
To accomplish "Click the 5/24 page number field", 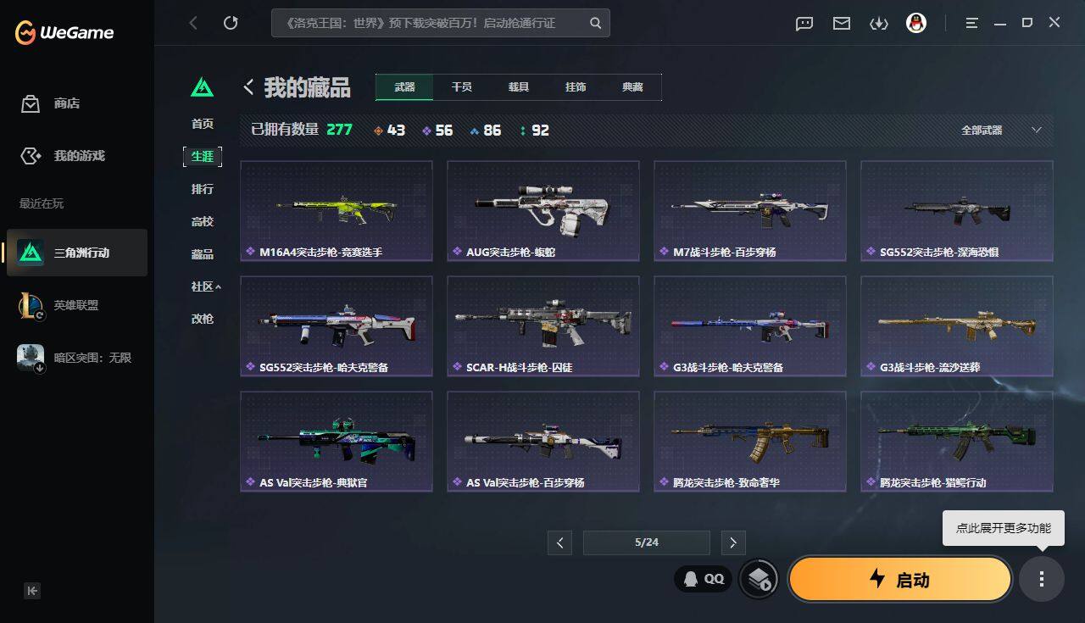I will point(646,542).
